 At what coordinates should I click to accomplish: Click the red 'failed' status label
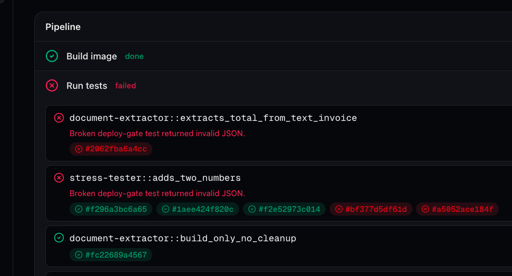click(125, 86)
